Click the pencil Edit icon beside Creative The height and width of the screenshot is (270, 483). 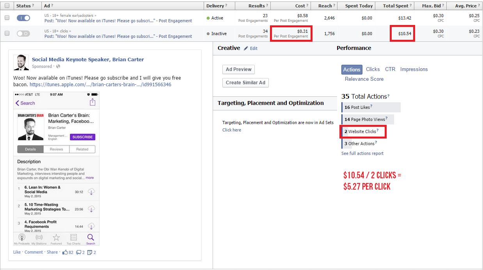[246, 48]
